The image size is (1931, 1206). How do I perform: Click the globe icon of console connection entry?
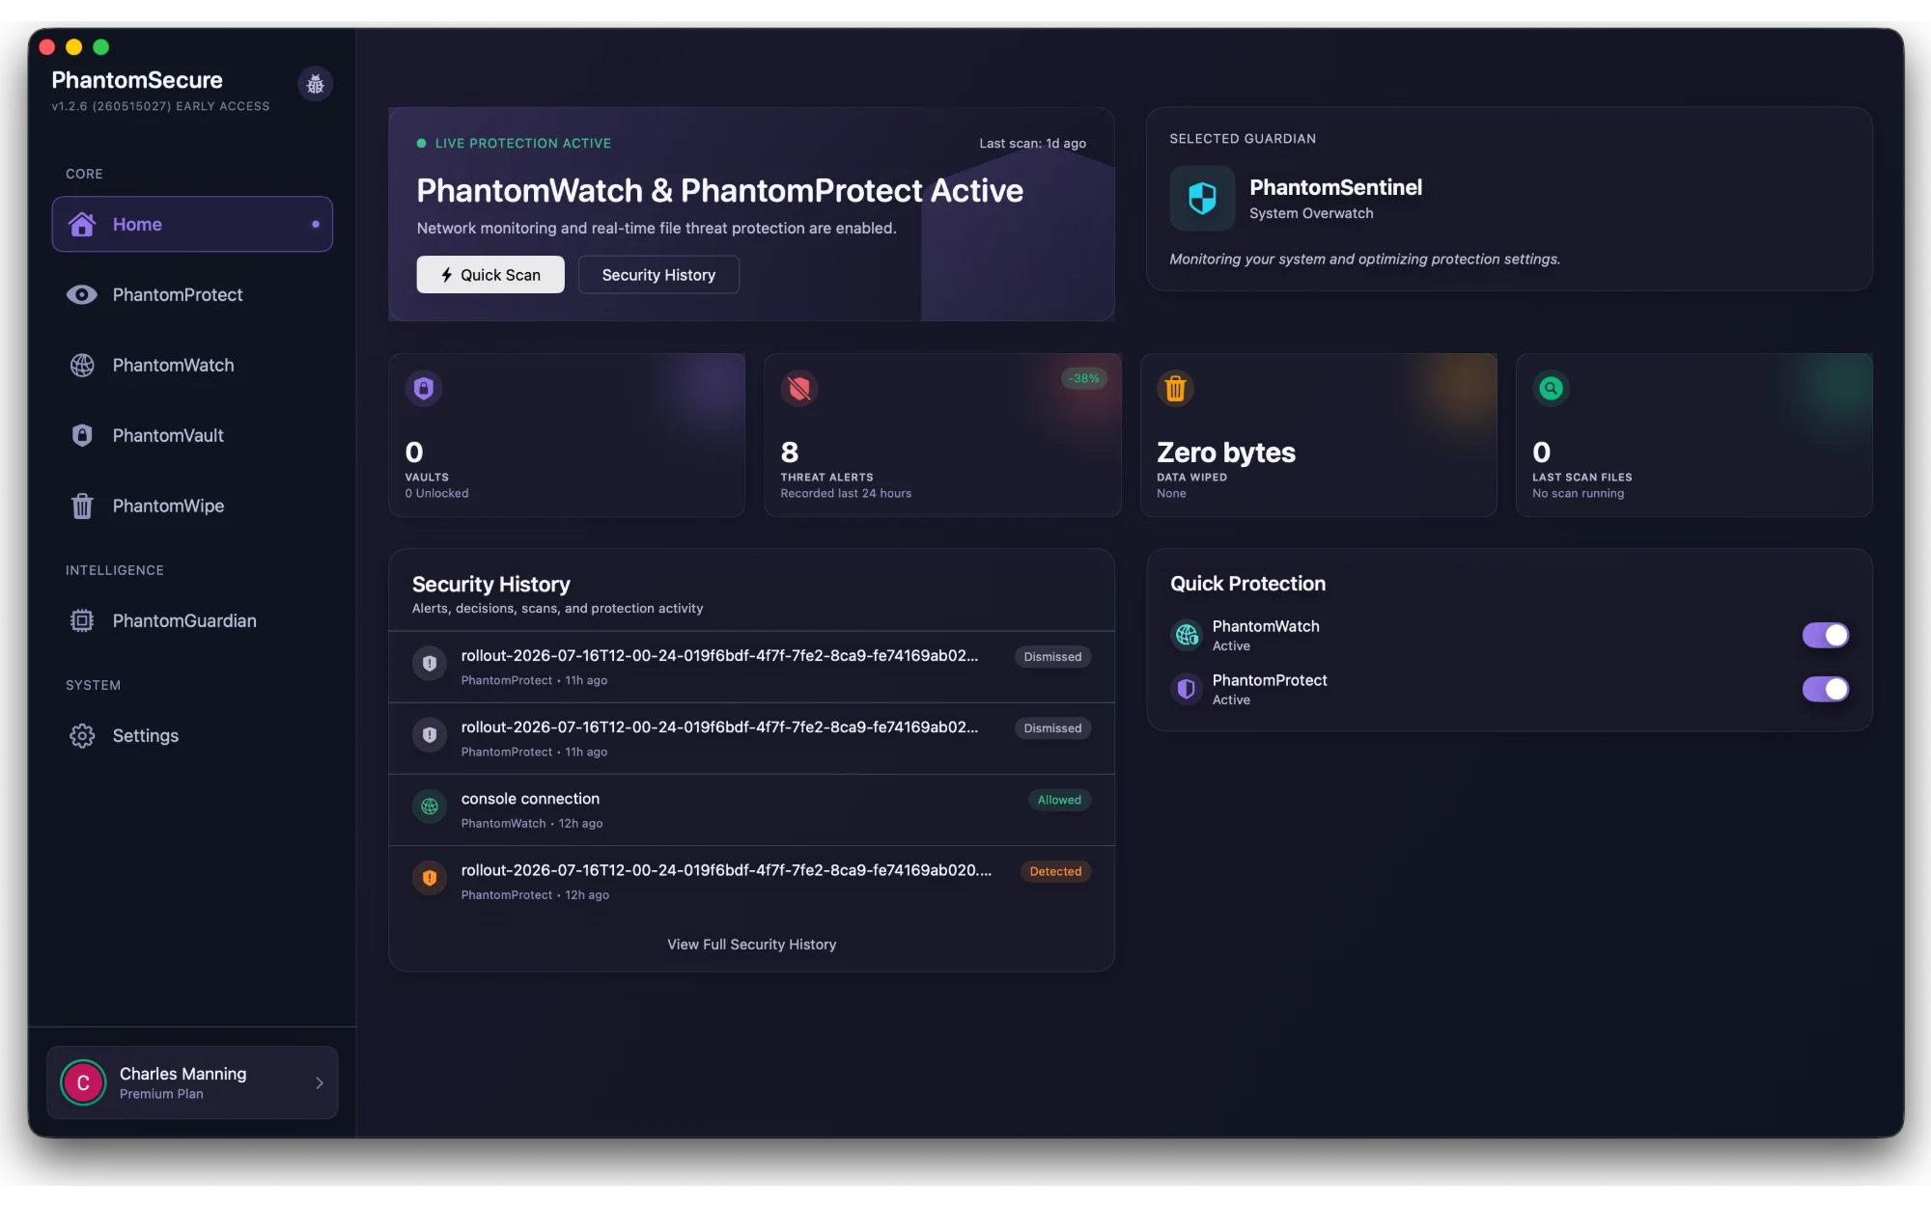coord(430,807)
